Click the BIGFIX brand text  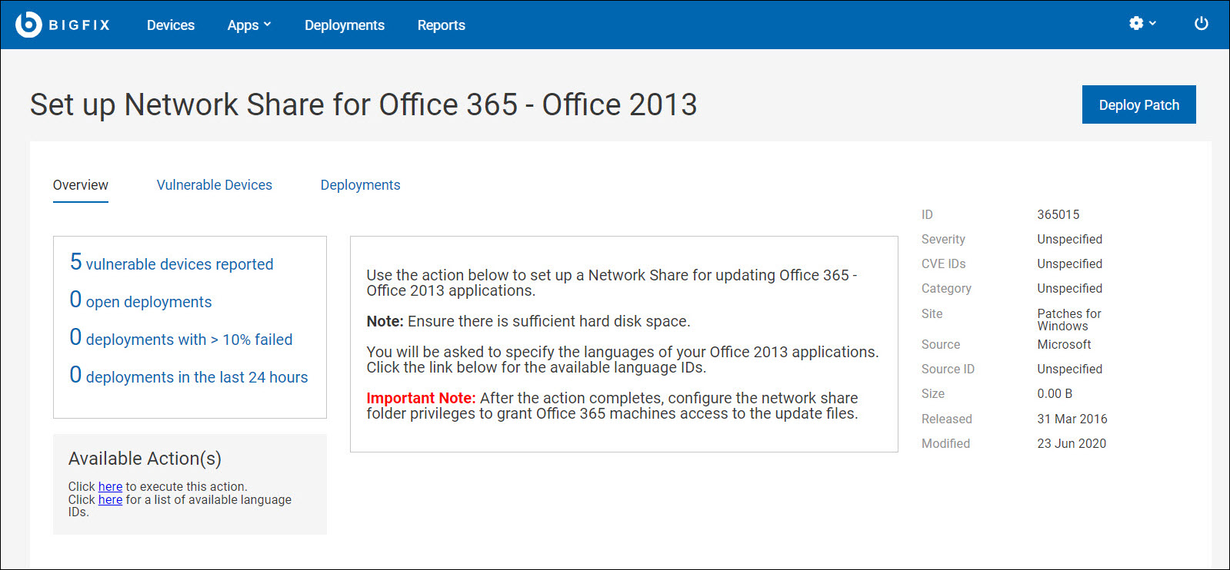coord(79,25)
